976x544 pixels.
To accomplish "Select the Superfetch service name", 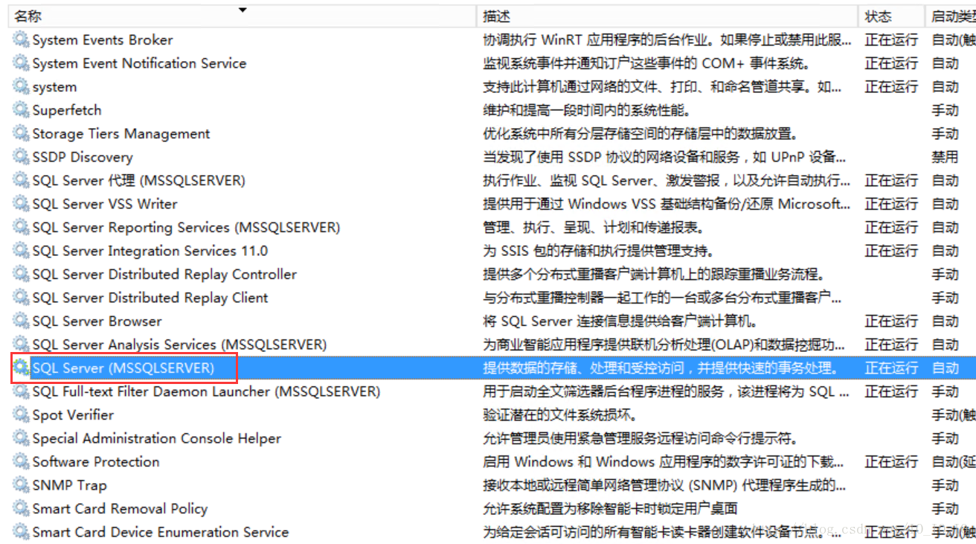I will coord(67,110).
